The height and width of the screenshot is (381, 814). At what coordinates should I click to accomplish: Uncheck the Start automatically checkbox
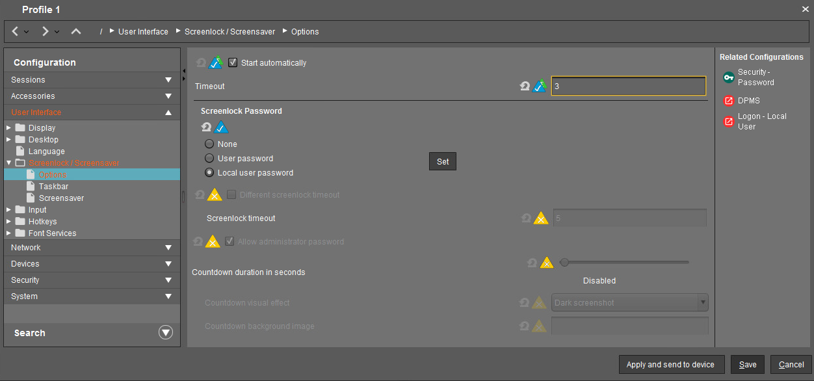click(233, 63)
